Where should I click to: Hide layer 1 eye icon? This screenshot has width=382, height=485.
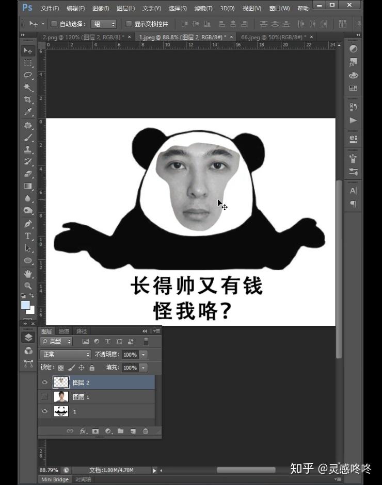tap(44, 411)
